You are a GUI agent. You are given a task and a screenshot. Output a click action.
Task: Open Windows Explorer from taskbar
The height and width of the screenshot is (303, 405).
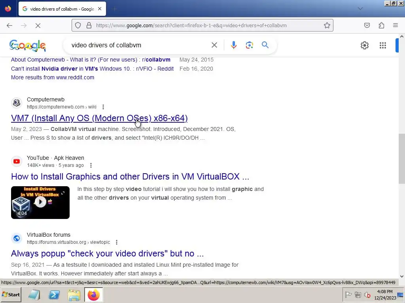[x=74, y=295]
